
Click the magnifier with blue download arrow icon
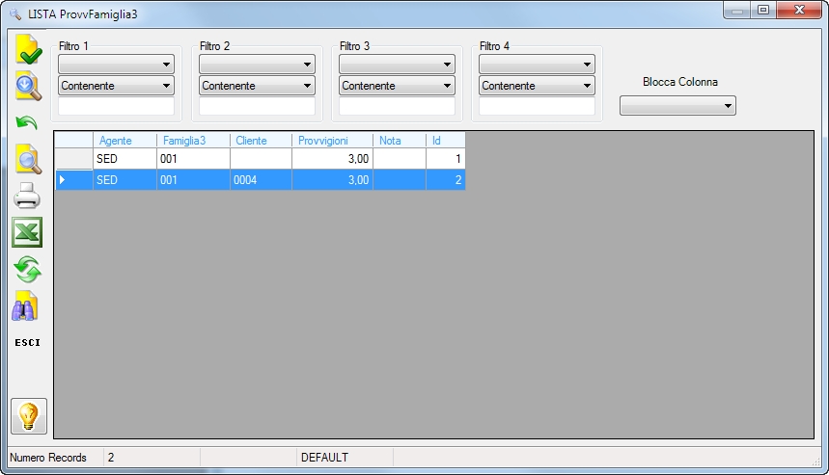28,86
